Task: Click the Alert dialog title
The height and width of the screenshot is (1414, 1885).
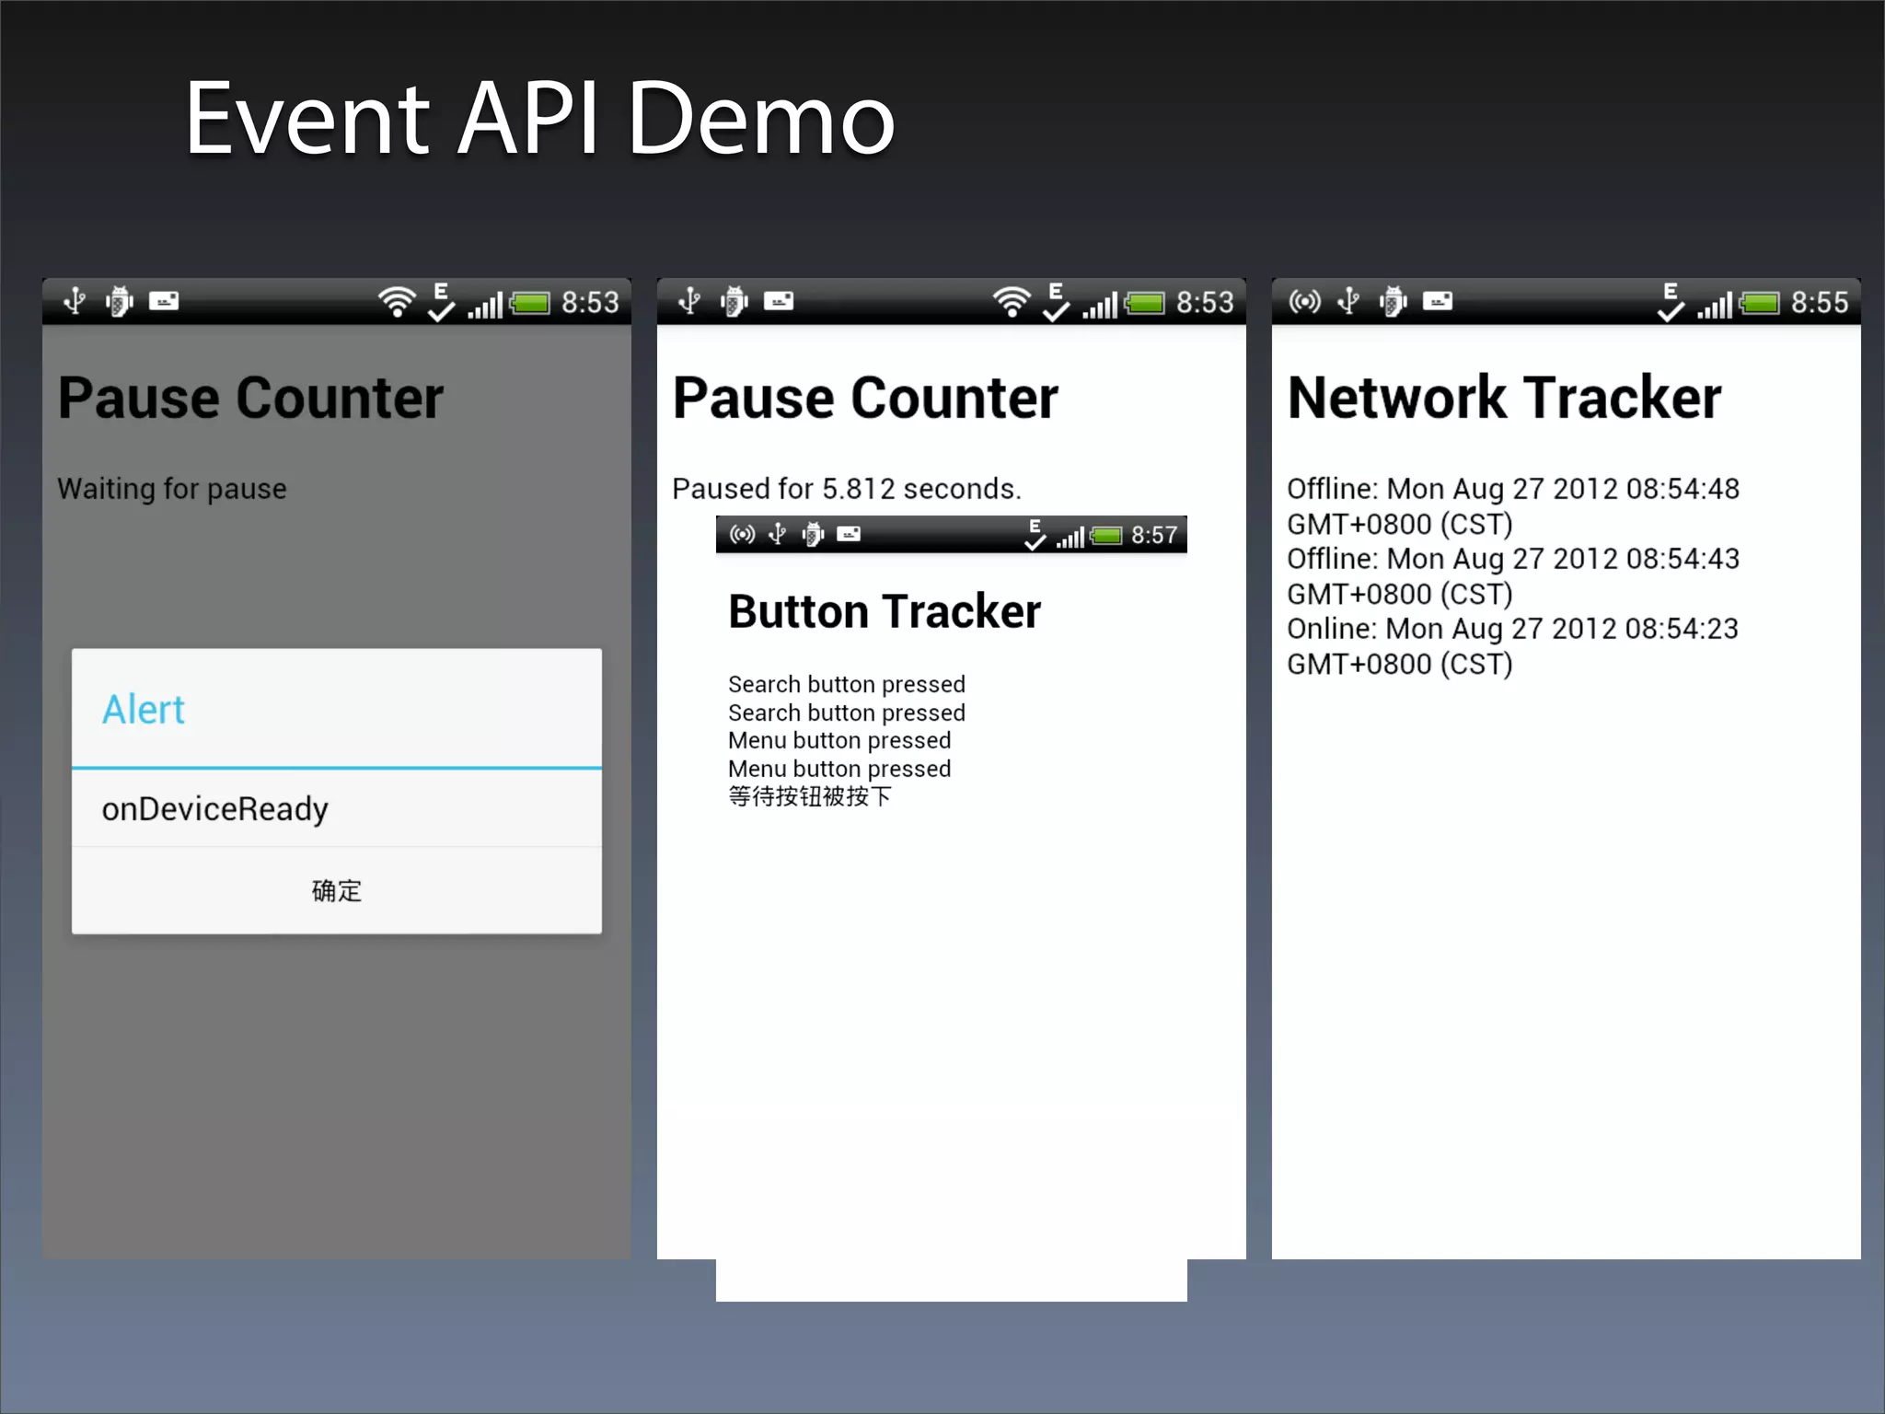Action: [x=144, y=710]
